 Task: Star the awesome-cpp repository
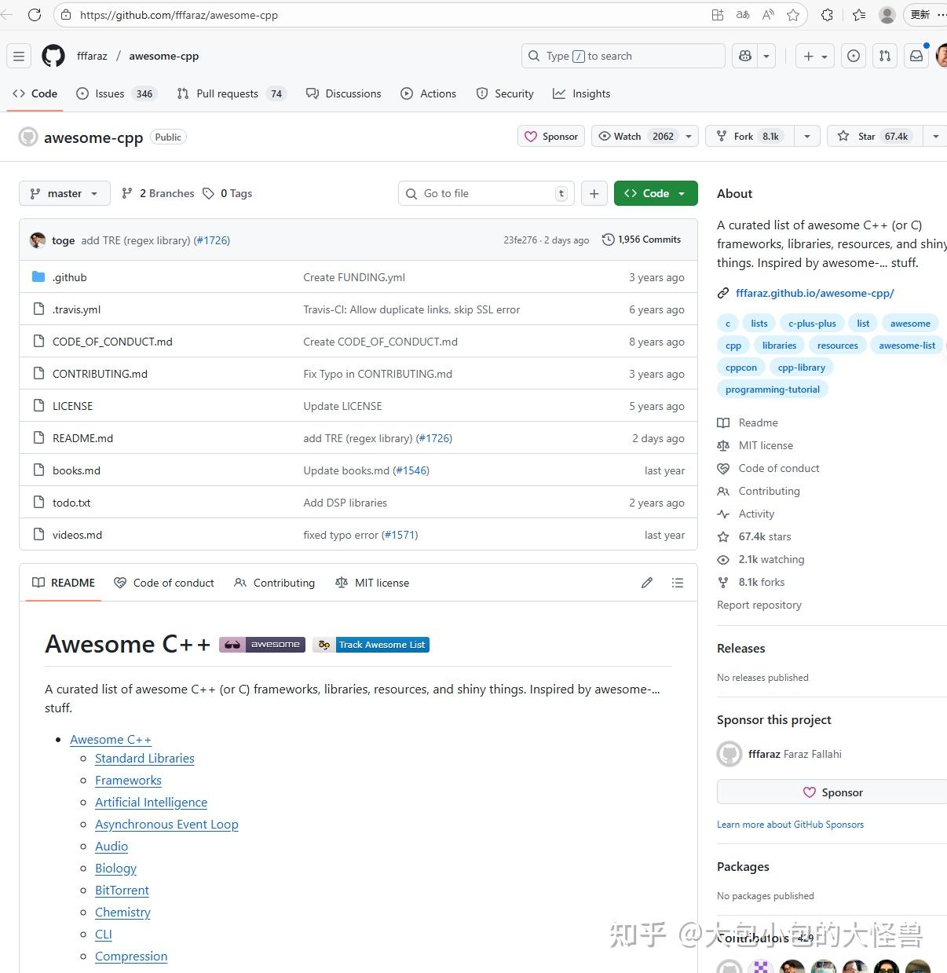872,136
